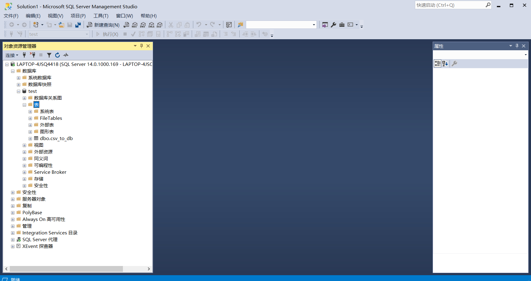Toggle auto-hide pin on Object Explorer panel

pyautogui.click(x=141, y=46)
